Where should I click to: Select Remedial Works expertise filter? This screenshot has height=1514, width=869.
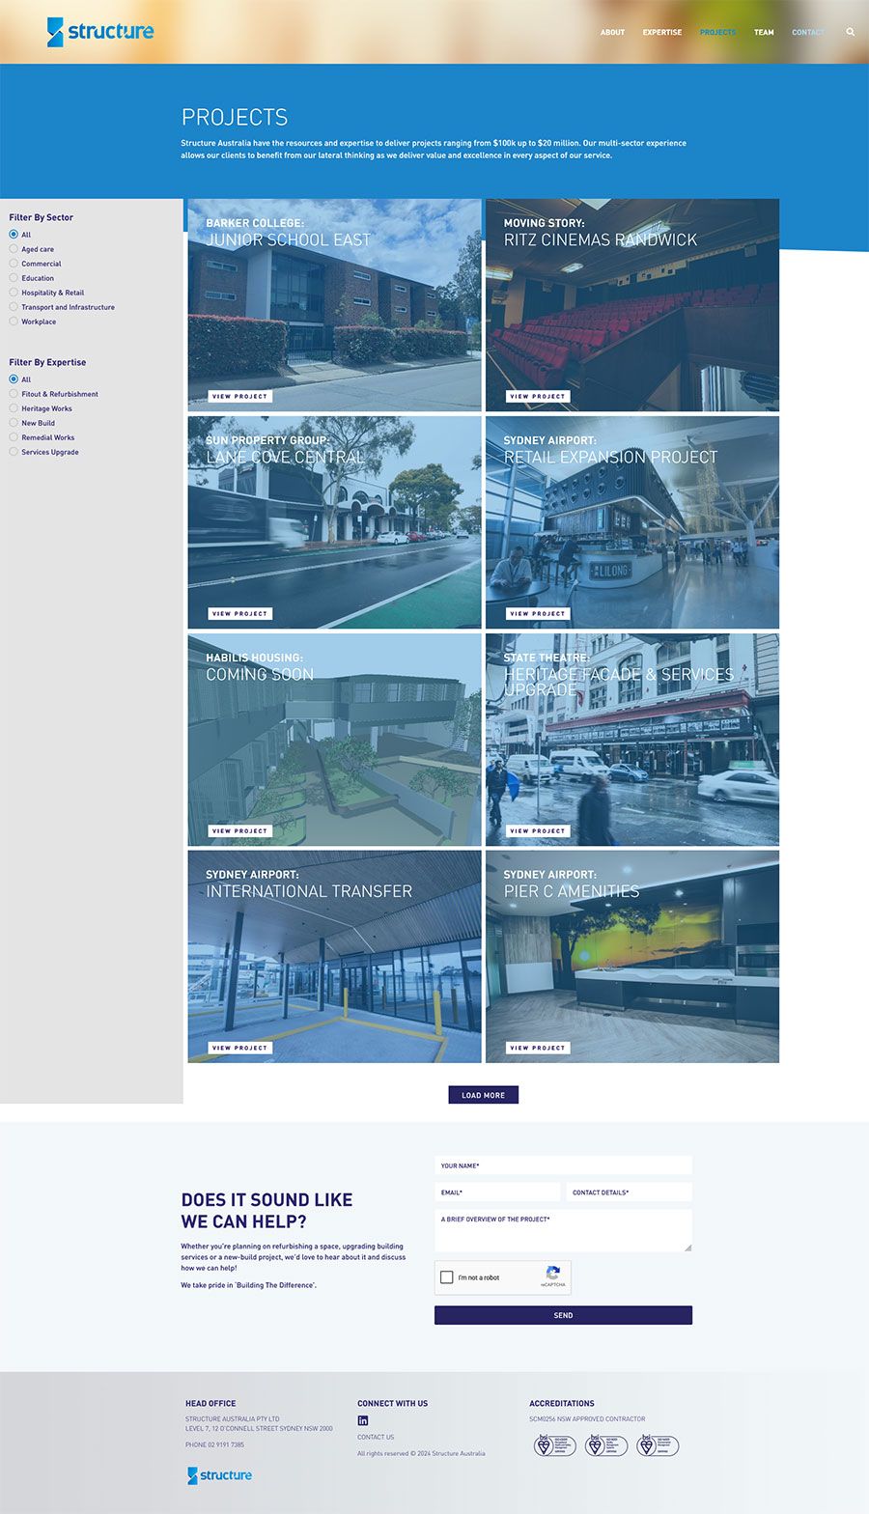tap(14, 437)
